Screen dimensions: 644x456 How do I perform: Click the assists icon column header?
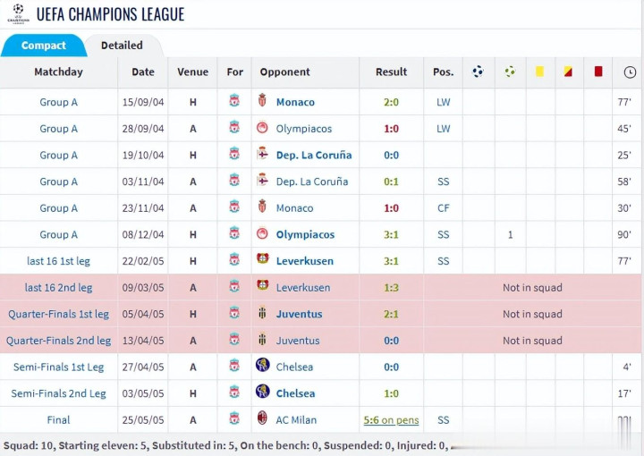click(x=510, y=72)
